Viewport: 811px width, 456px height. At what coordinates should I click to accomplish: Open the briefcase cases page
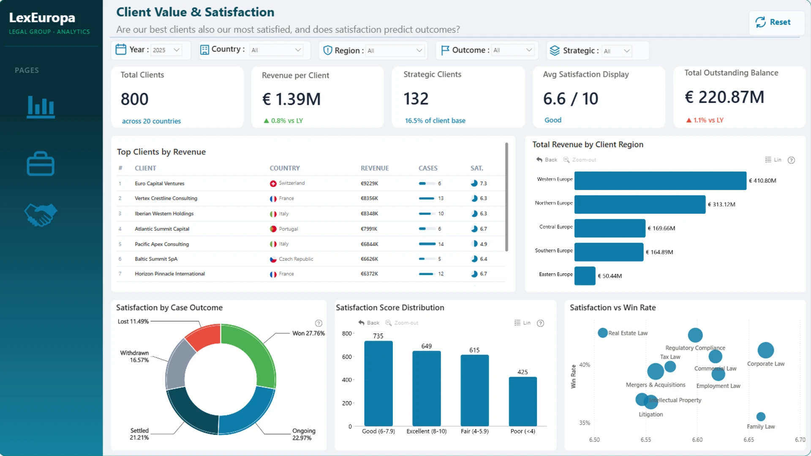[x=41, y=163]
